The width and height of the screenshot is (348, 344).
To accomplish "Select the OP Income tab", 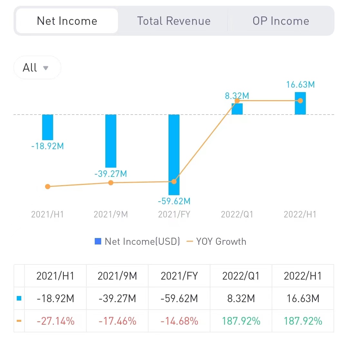I will (x=281, y=21).
